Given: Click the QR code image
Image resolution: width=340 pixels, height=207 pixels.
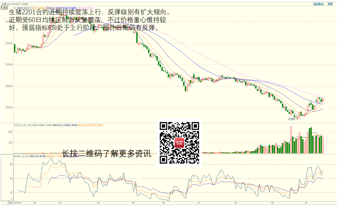Looking at the screenshot, I should pyautogui.click(x=179, y=143).
